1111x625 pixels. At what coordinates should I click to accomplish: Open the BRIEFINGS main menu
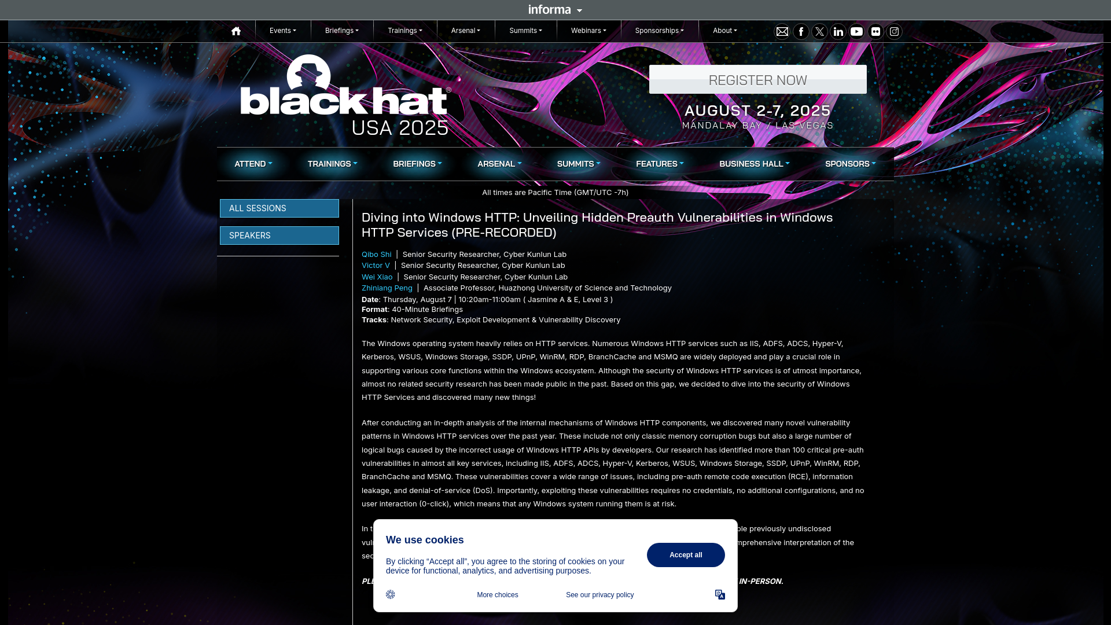tap(417, 164)
